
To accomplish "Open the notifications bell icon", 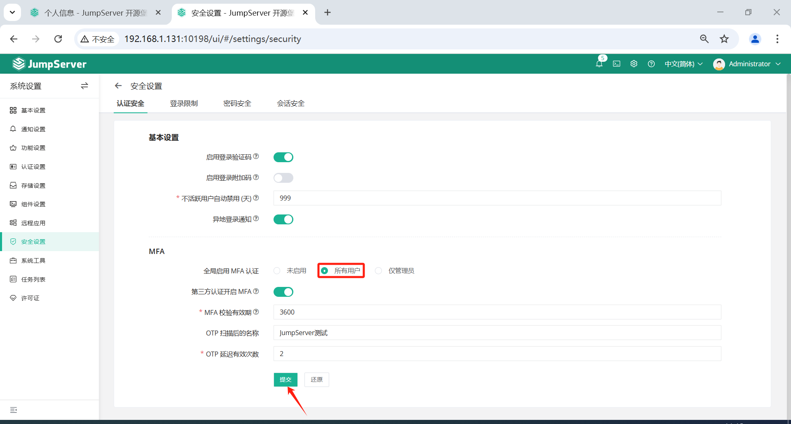I will (x=599, y=64).
